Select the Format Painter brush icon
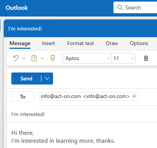 [x=53, y=58]
